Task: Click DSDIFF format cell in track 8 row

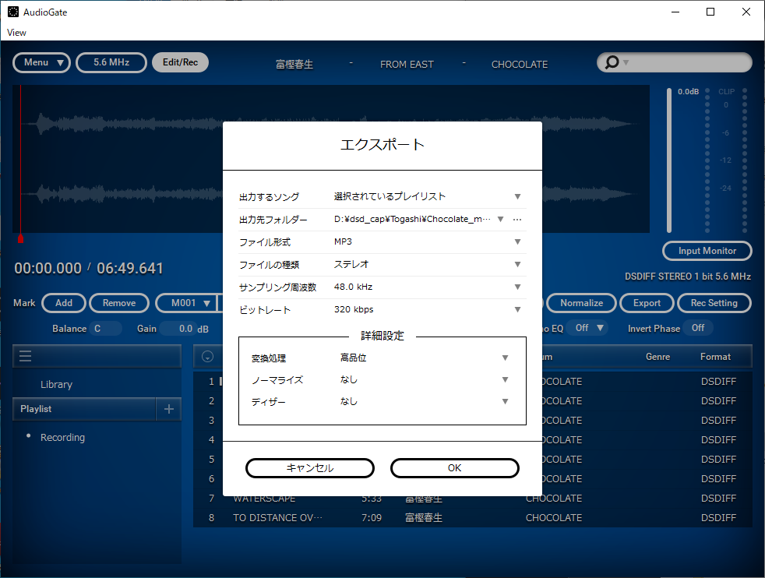Action: [719, 517]
